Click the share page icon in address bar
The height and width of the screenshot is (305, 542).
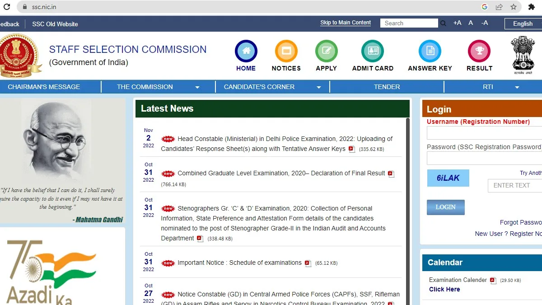coord(499,7)
